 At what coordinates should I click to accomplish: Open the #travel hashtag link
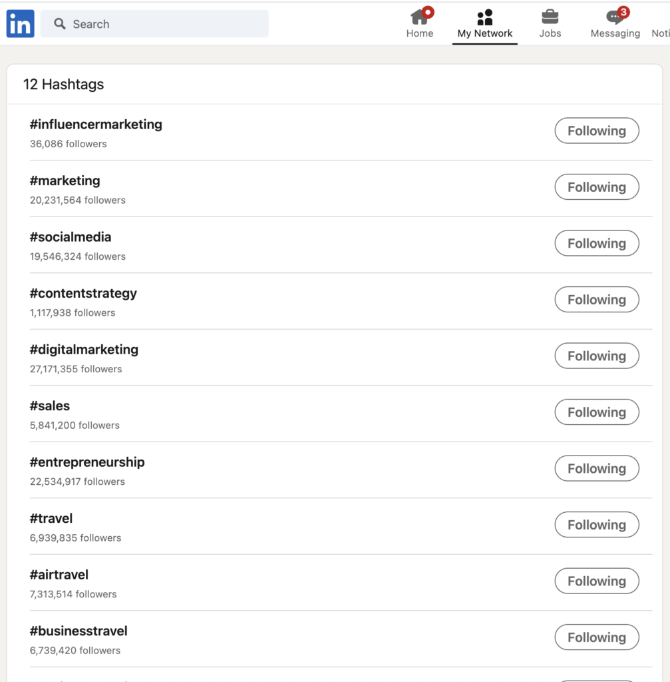coord(51,518)
